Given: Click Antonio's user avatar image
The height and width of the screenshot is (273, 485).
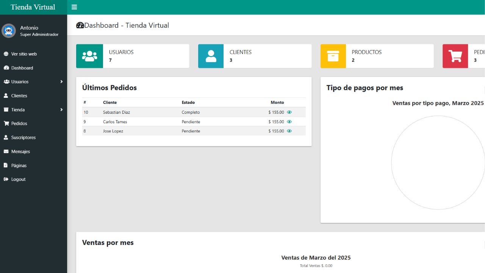Looking at the screenshot, I should point(9,31).
